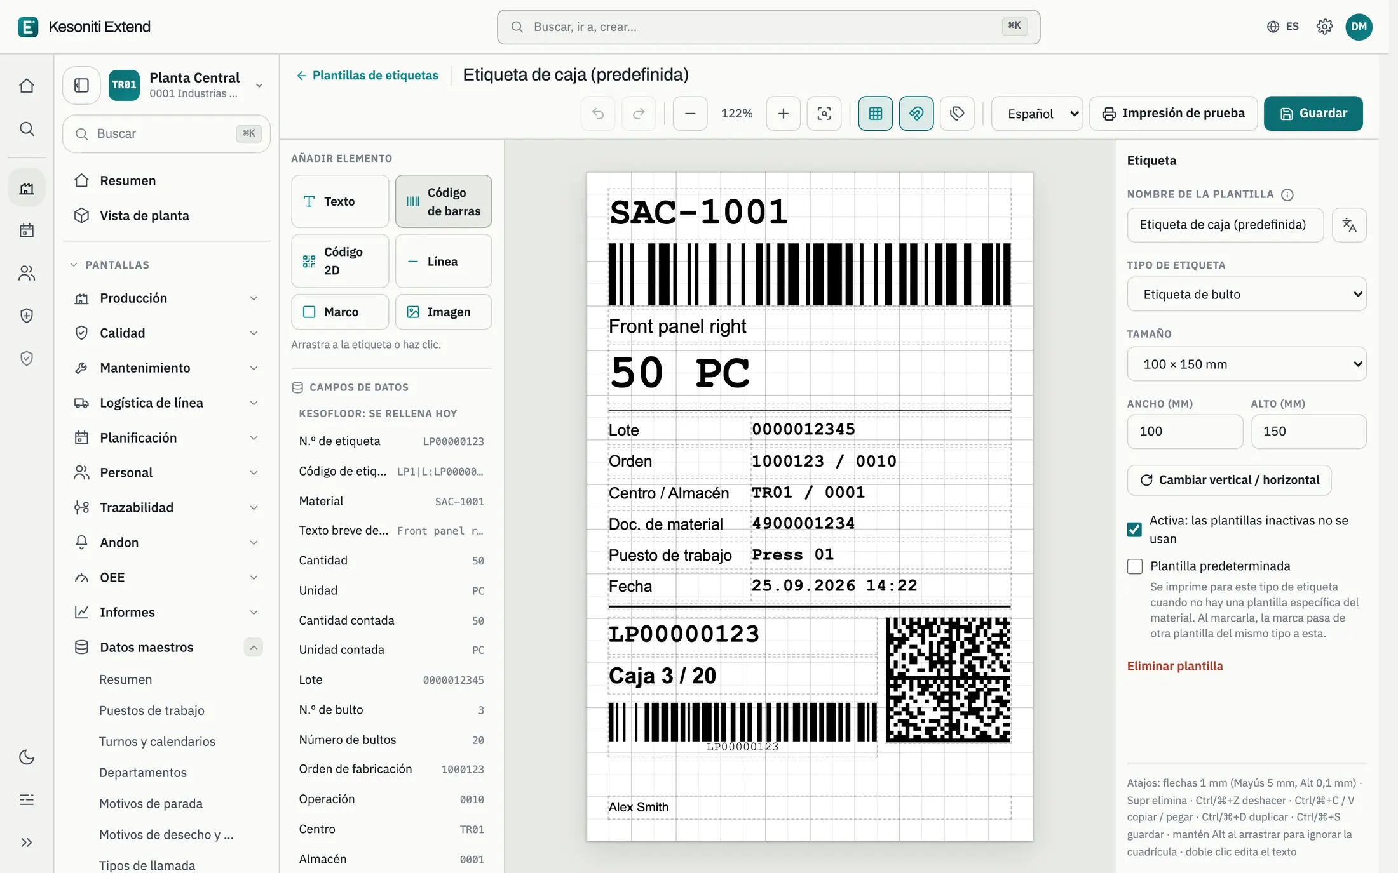The width and height of the screenshot is (1398, 873).
Task: Click the tag icon in toolbar
Action: [957, 114]
